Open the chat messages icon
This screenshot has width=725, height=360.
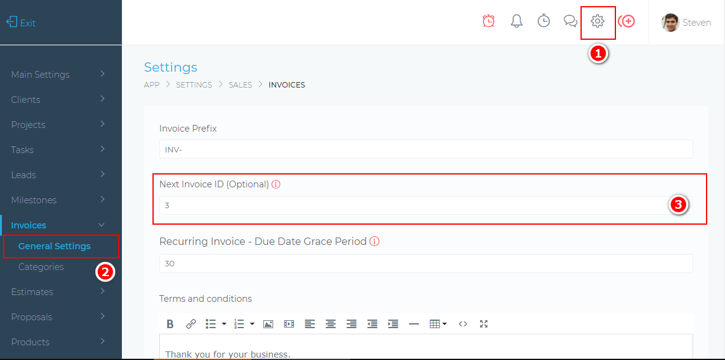(x=571, y=21)
